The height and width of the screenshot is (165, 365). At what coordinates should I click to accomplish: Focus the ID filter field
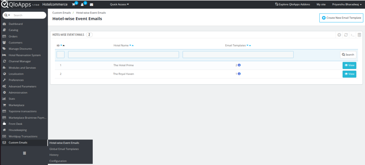point(61,55)
